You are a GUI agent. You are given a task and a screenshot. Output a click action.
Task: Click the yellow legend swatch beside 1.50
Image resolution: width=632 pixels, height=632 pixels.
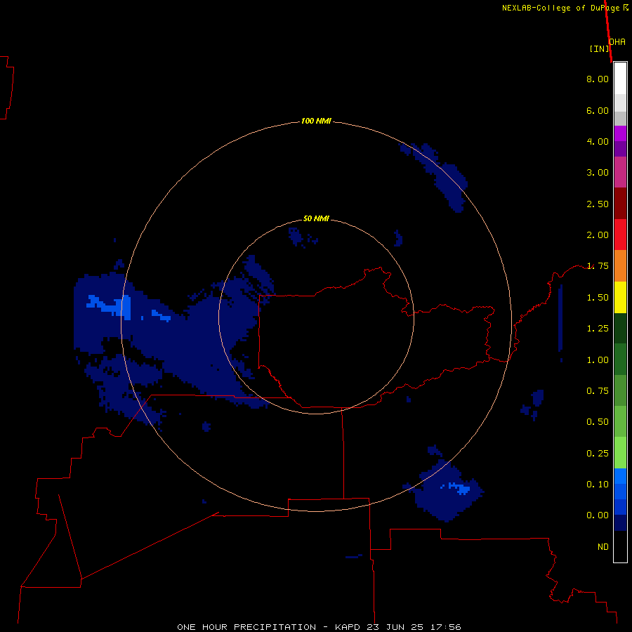620,297
